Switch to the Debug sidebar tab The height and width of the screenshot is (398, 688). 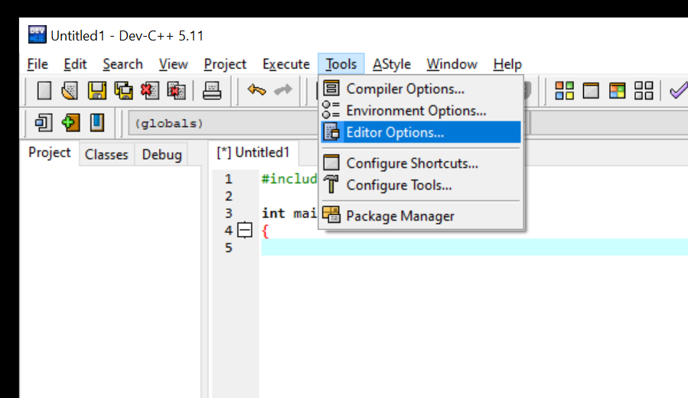(161, 154)
